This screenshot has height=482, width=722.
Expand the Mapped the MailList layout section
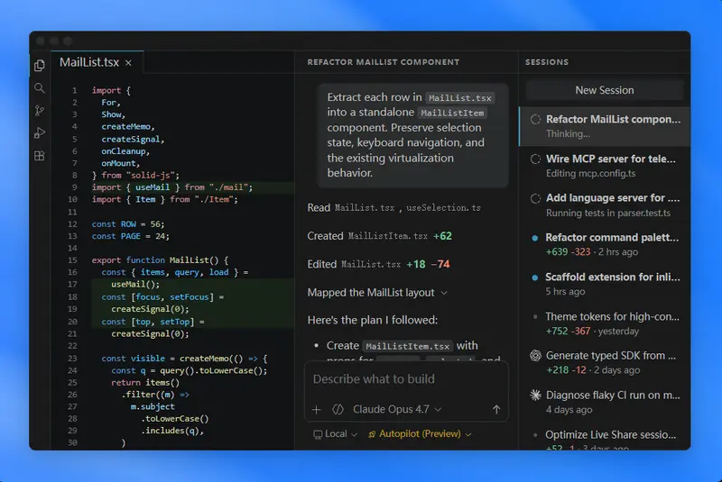(377, 293)
